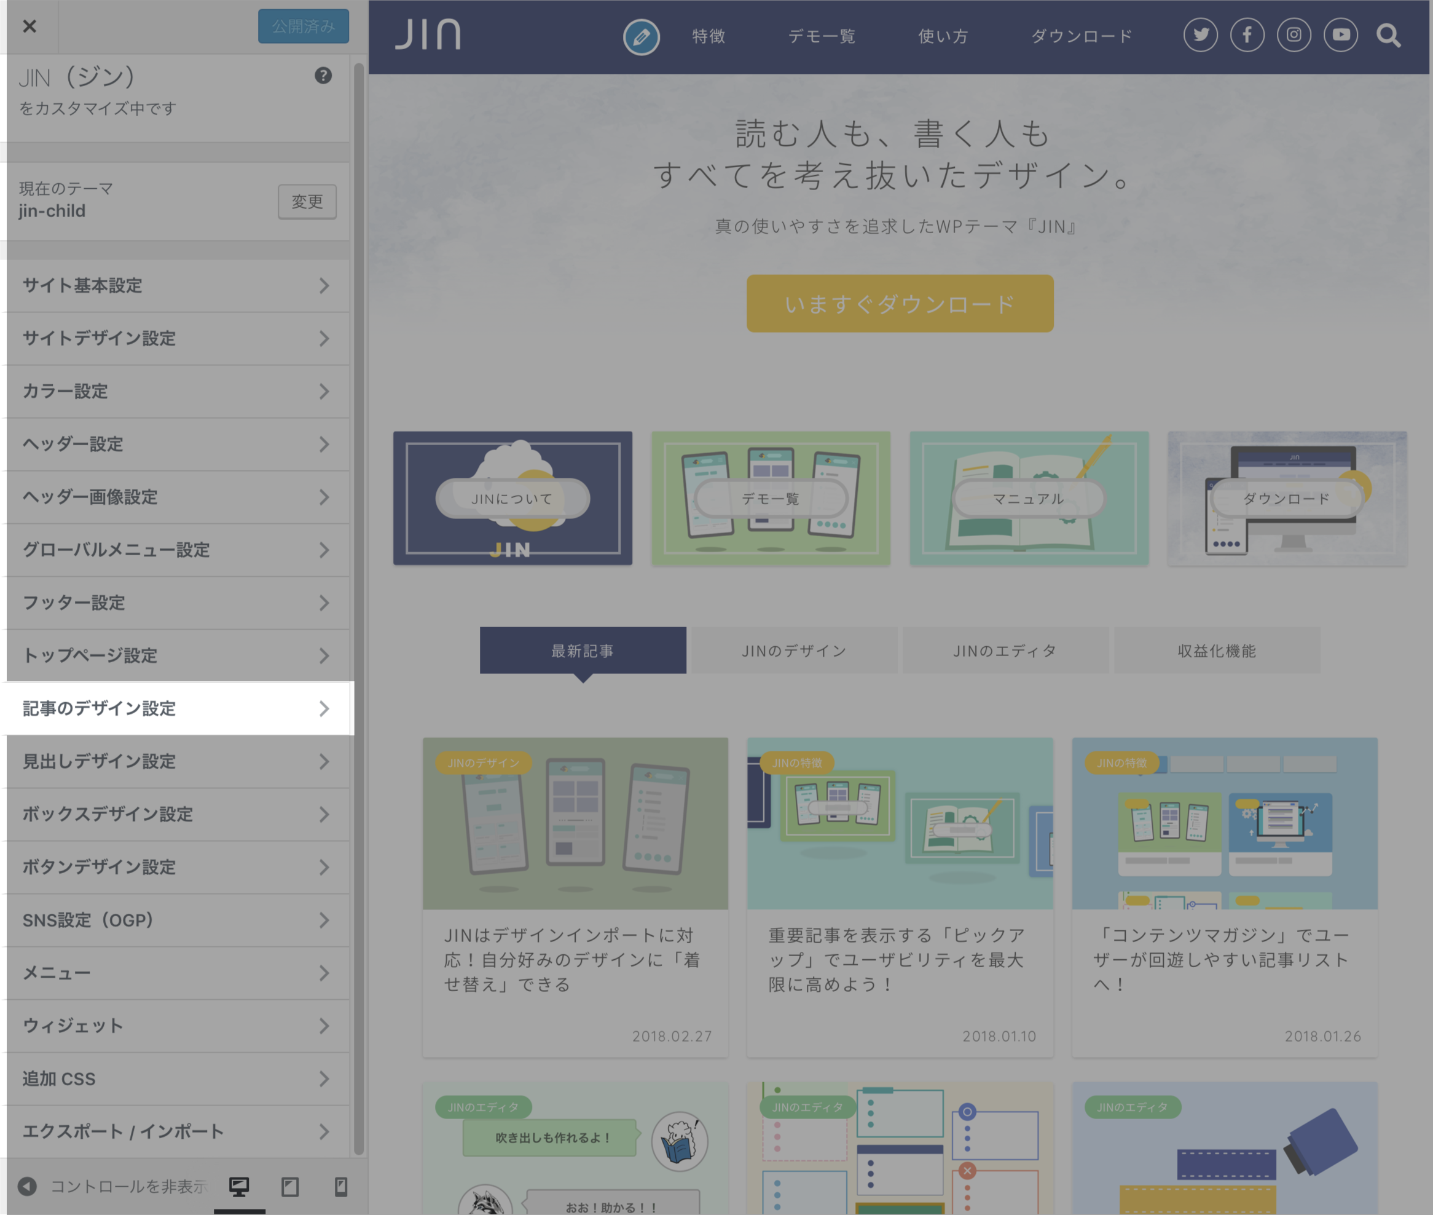Screen dimensions: 1433x1215
Task: Select the 最新記事 tab
Action: pos(583,650)
